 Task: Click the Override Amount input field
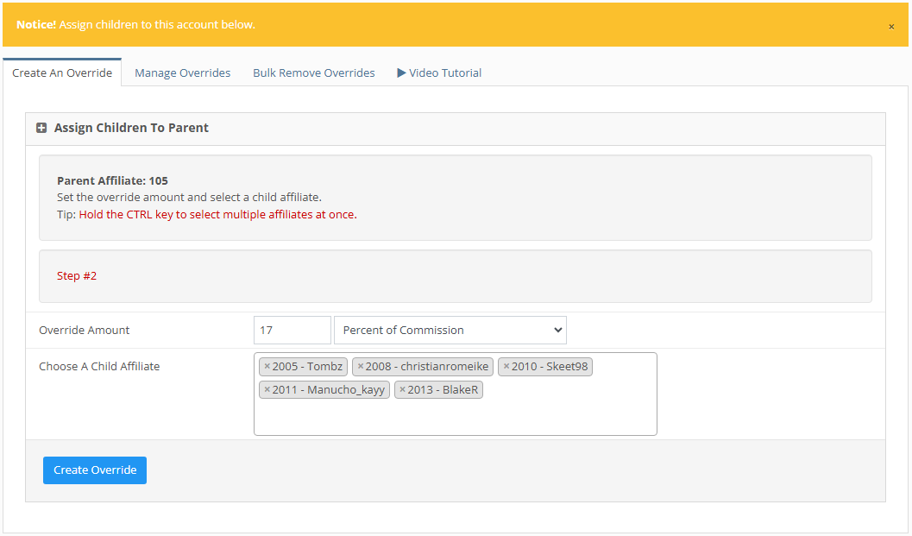292,331
